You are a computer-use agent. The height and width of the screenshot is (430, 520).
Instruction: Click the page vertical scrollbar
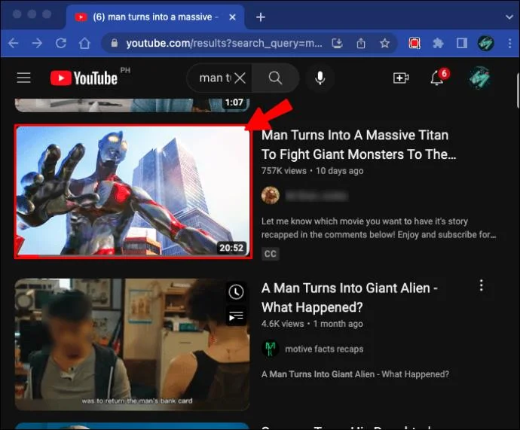point(518,91)
